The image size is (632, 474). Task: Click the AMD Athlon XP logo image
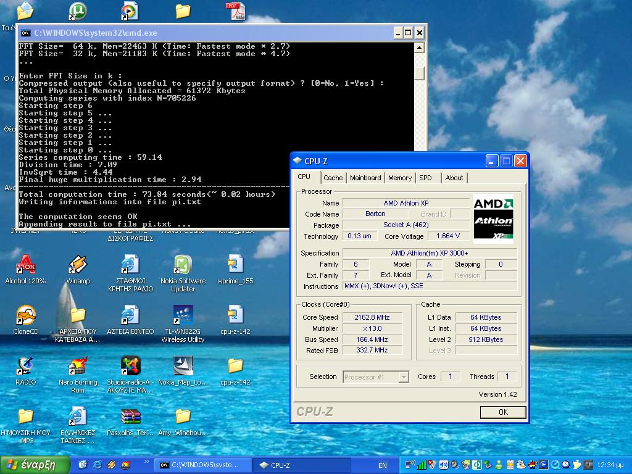[x=493, y=219]
